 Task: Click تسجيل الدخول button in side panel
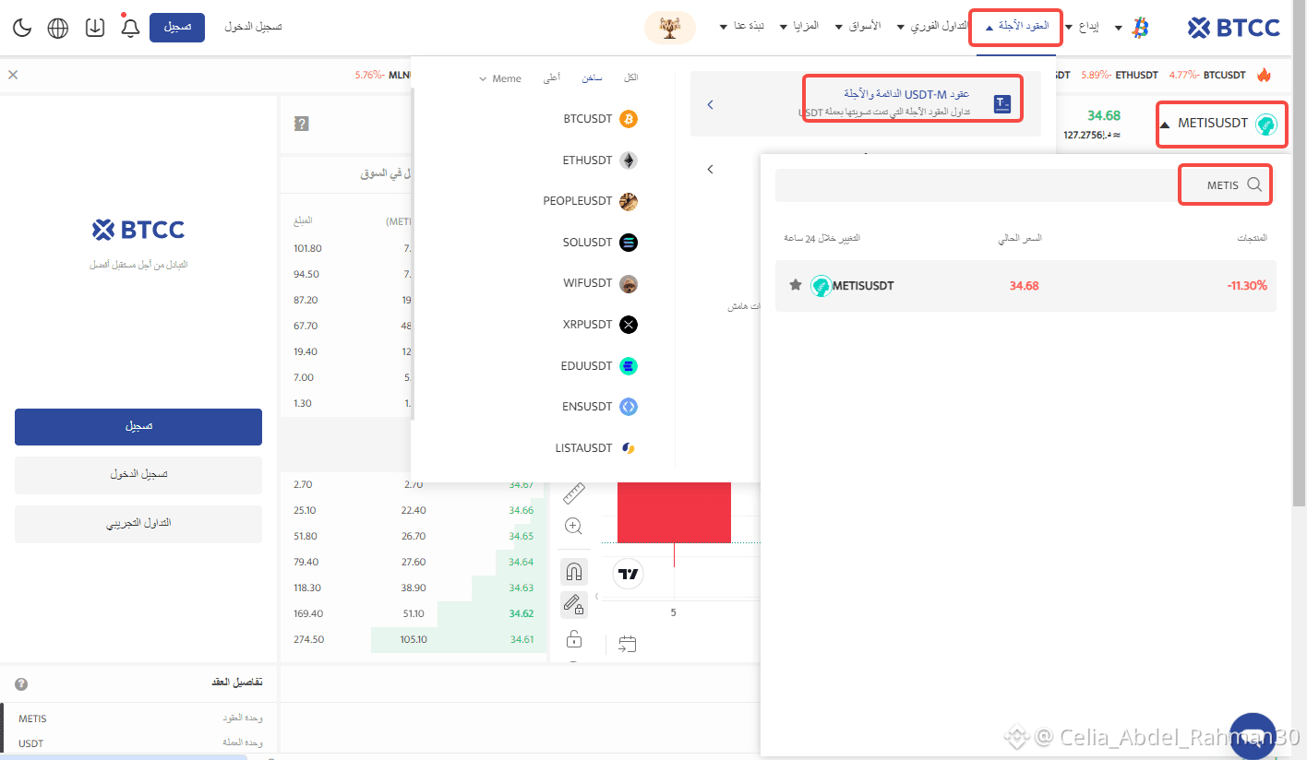pos(138,474)
